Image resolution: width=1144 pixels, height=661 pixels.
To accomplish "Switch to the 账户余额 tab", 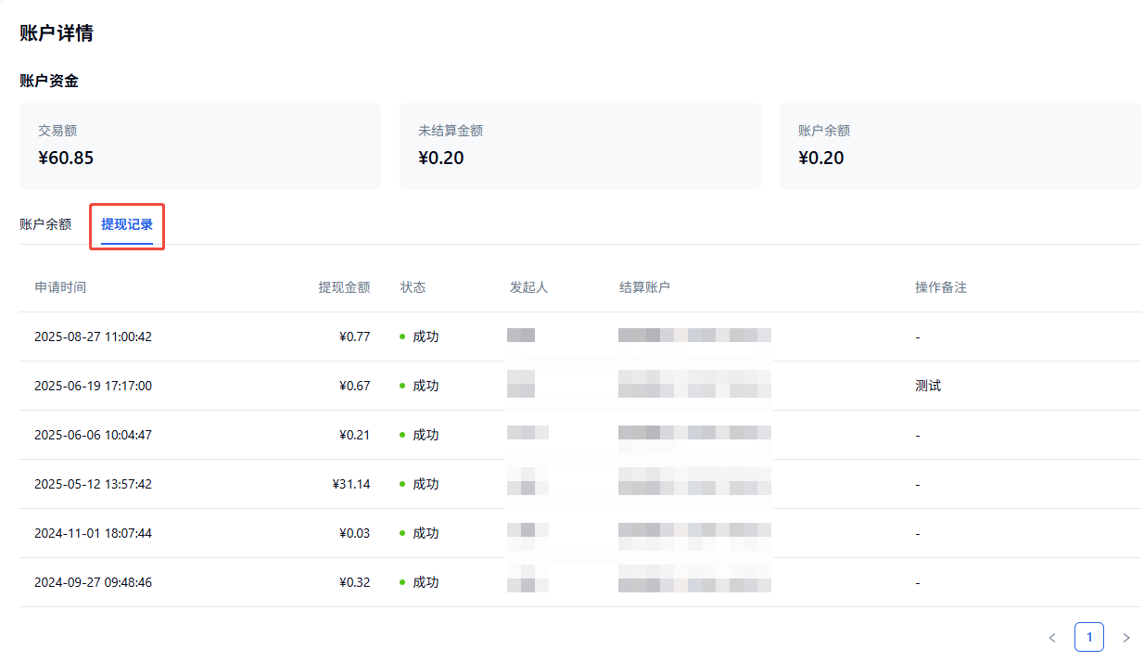I will (x=45, y=224).
